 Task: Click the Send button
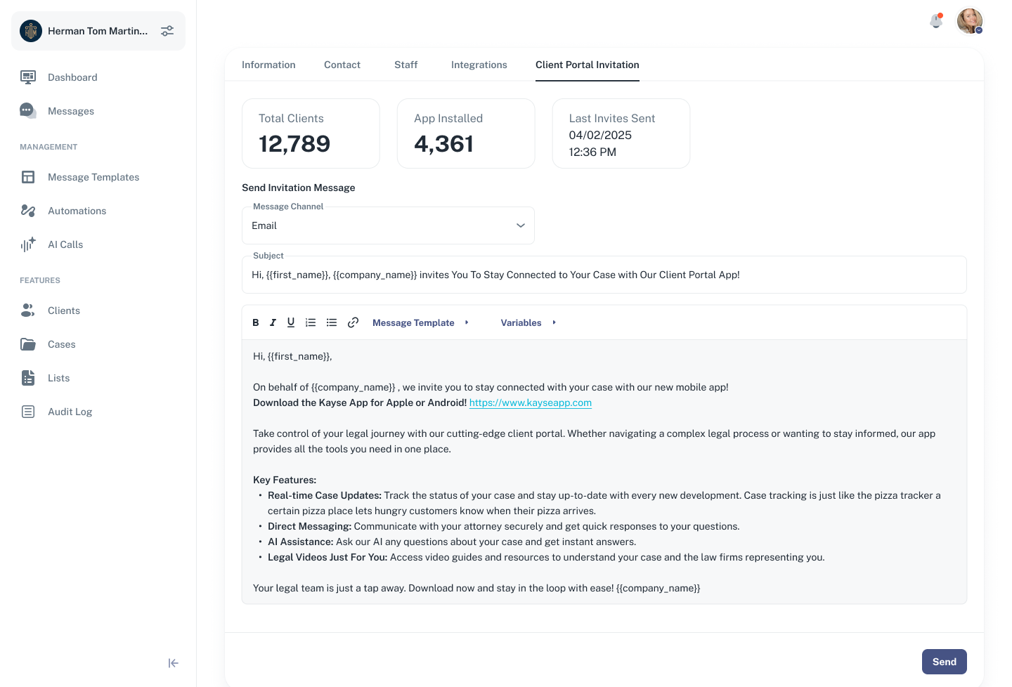[x=944, y=661]
